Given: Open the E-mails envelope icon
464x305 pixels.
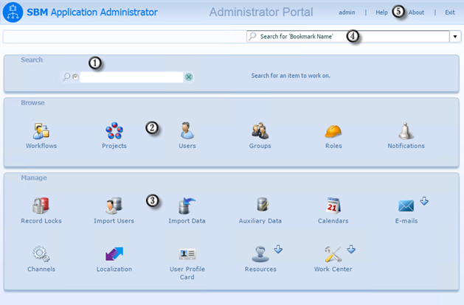Looking at the screenshot, I should pyautogui.click(x=406, y=206).
